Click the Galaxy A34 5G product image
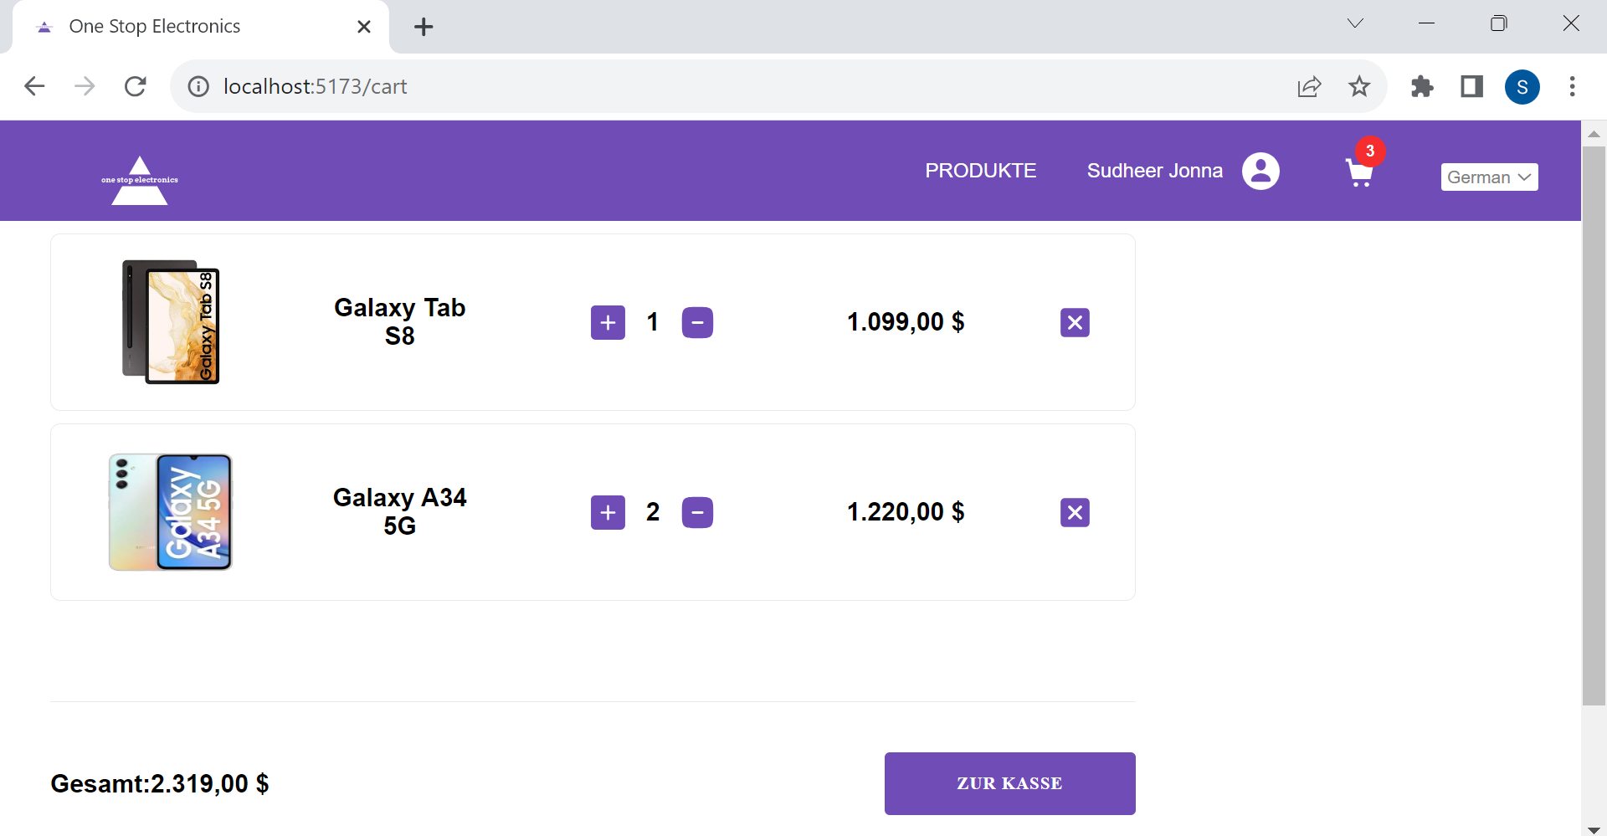 point(171,512)
